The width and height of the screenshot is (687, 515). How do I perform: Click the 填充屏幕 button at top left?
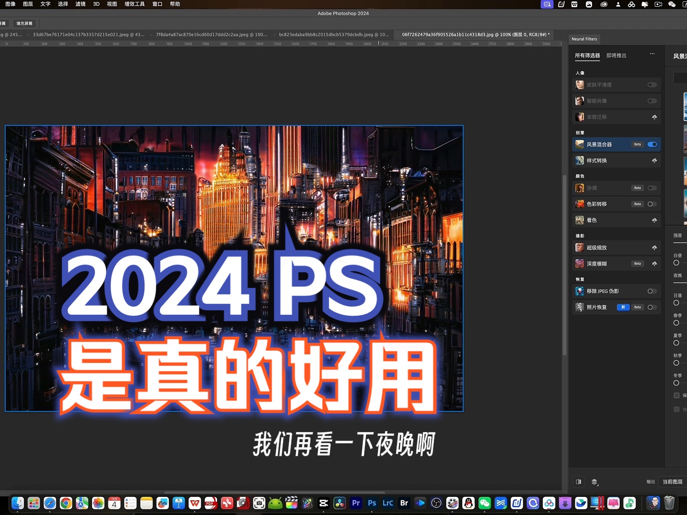pyautogui.click(x=24, y=23)
